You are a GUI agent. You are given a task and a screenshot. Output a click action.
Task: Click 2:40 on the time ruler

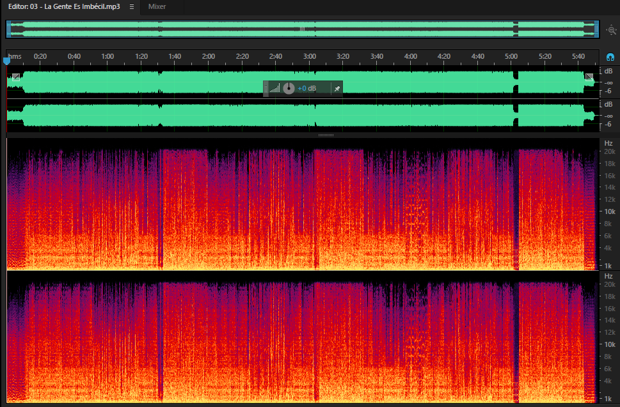[x=276, y=56]
